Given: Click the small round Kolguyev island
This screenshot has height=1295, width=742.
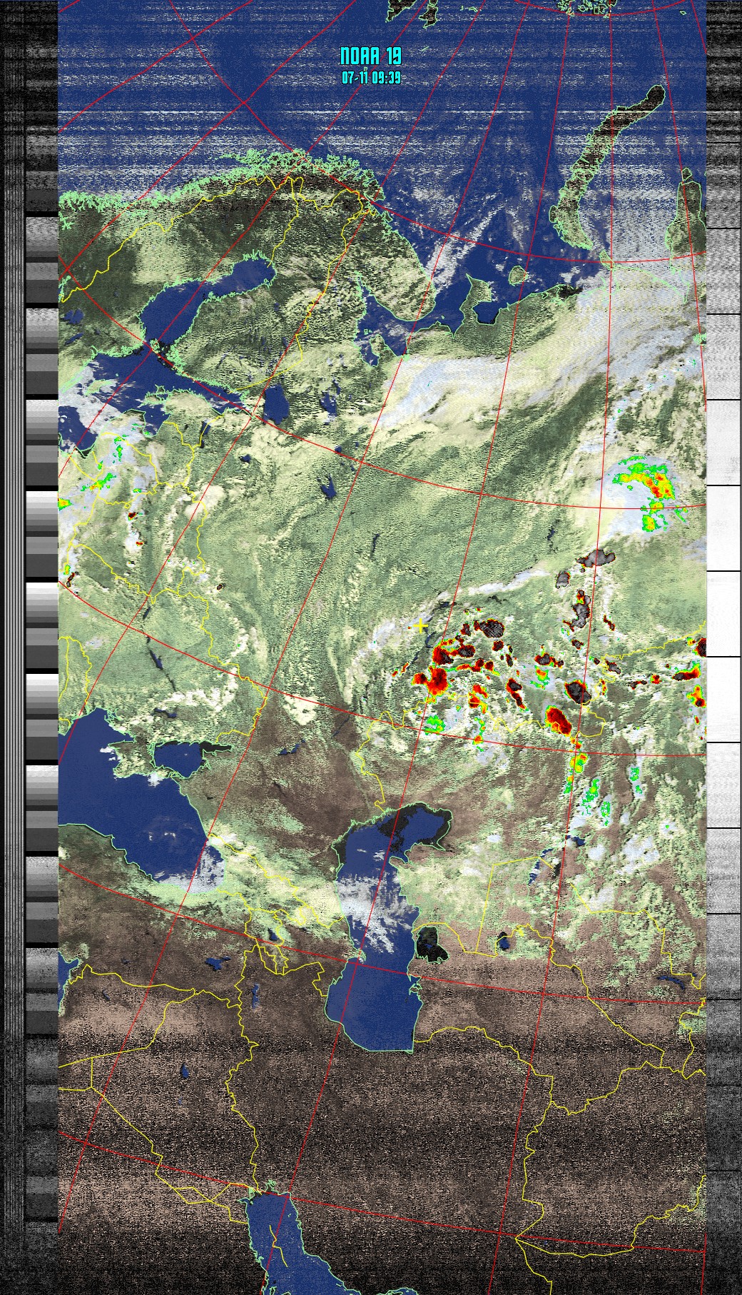Looking at the screenshot, I should pyautogui.click(x=521, y=275).
